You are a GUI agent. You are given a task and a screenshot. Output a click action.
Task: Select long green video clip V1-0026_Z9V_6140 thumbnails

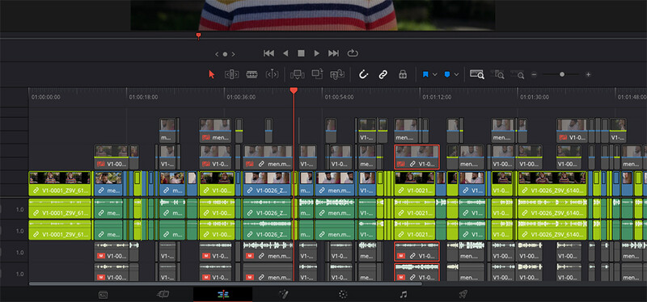point(552,183)
